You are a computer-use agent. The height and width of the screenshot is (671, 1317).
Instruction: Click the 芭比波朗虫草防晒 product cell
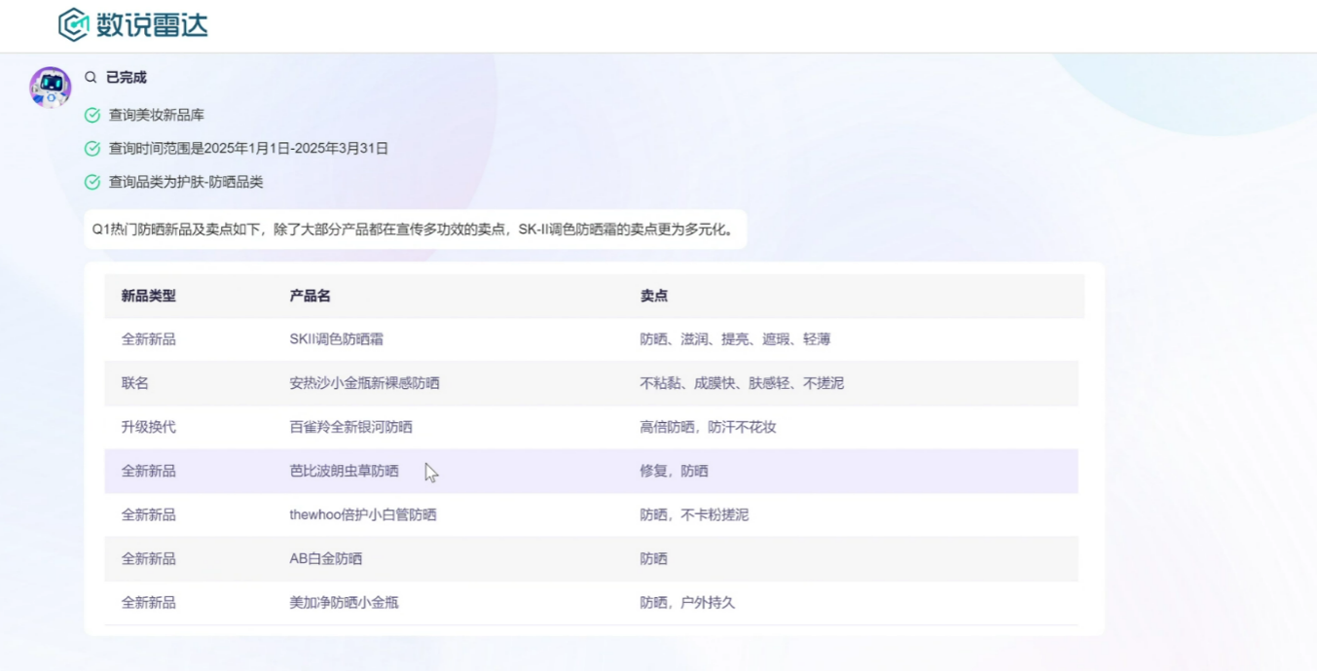point(345,471)
